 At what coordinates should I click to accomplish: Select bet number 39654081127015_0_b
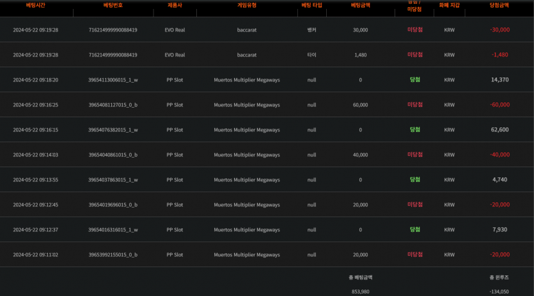click(113, 104)
